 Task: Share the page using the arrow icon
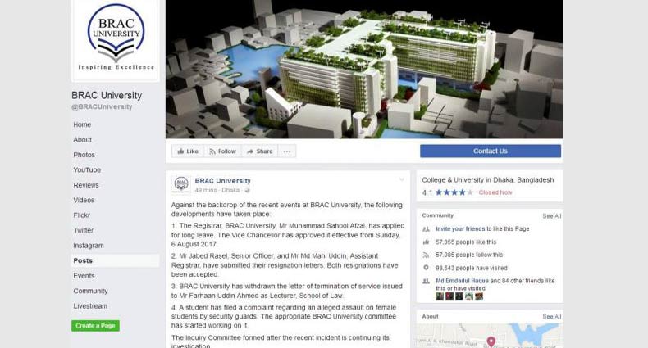pyautogui.click(x=259, y=151)
